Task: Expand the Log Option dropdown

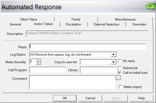Action: click(x=113, y=54)
